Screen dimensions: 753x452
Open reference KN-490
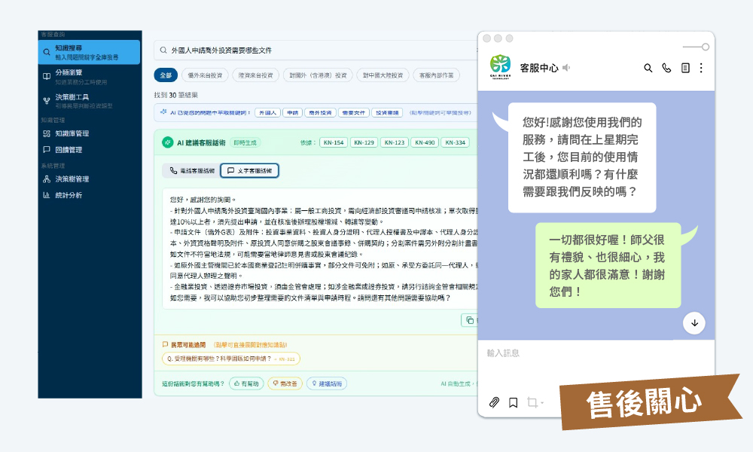tap(425, 142)
